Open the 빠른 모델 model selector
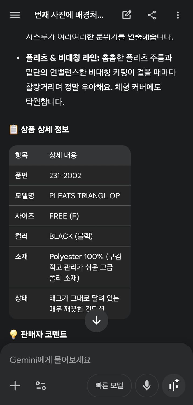The width and height of the screenshot is (193, 405). pyautogui.click(x=109, y=386)
